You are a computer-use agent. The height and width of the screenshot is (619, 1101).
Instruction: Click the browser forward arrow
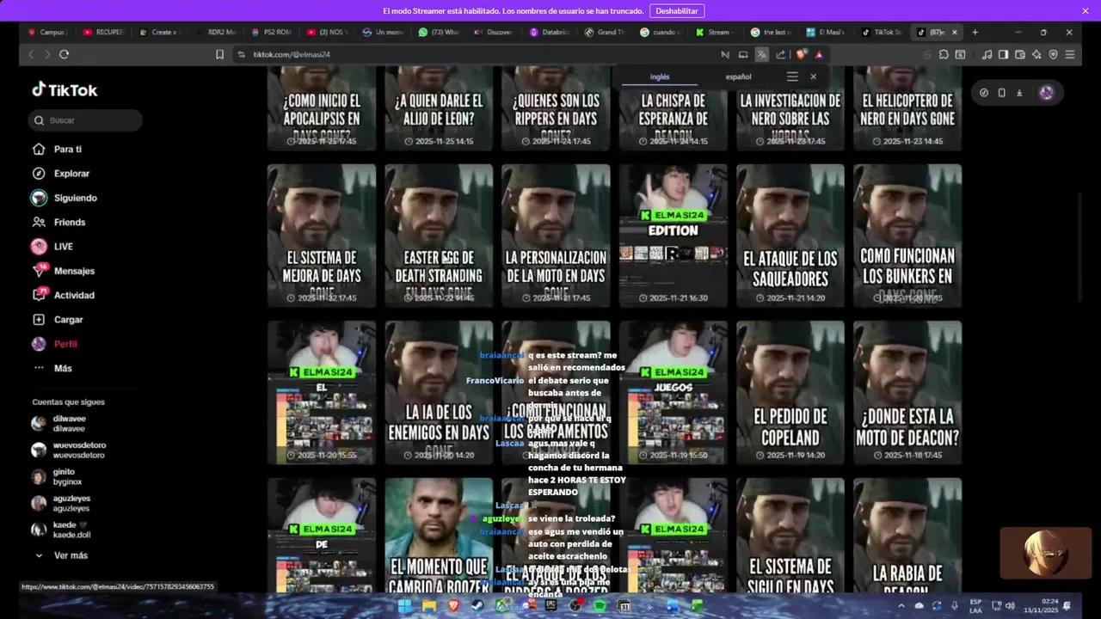coord(46,54)
